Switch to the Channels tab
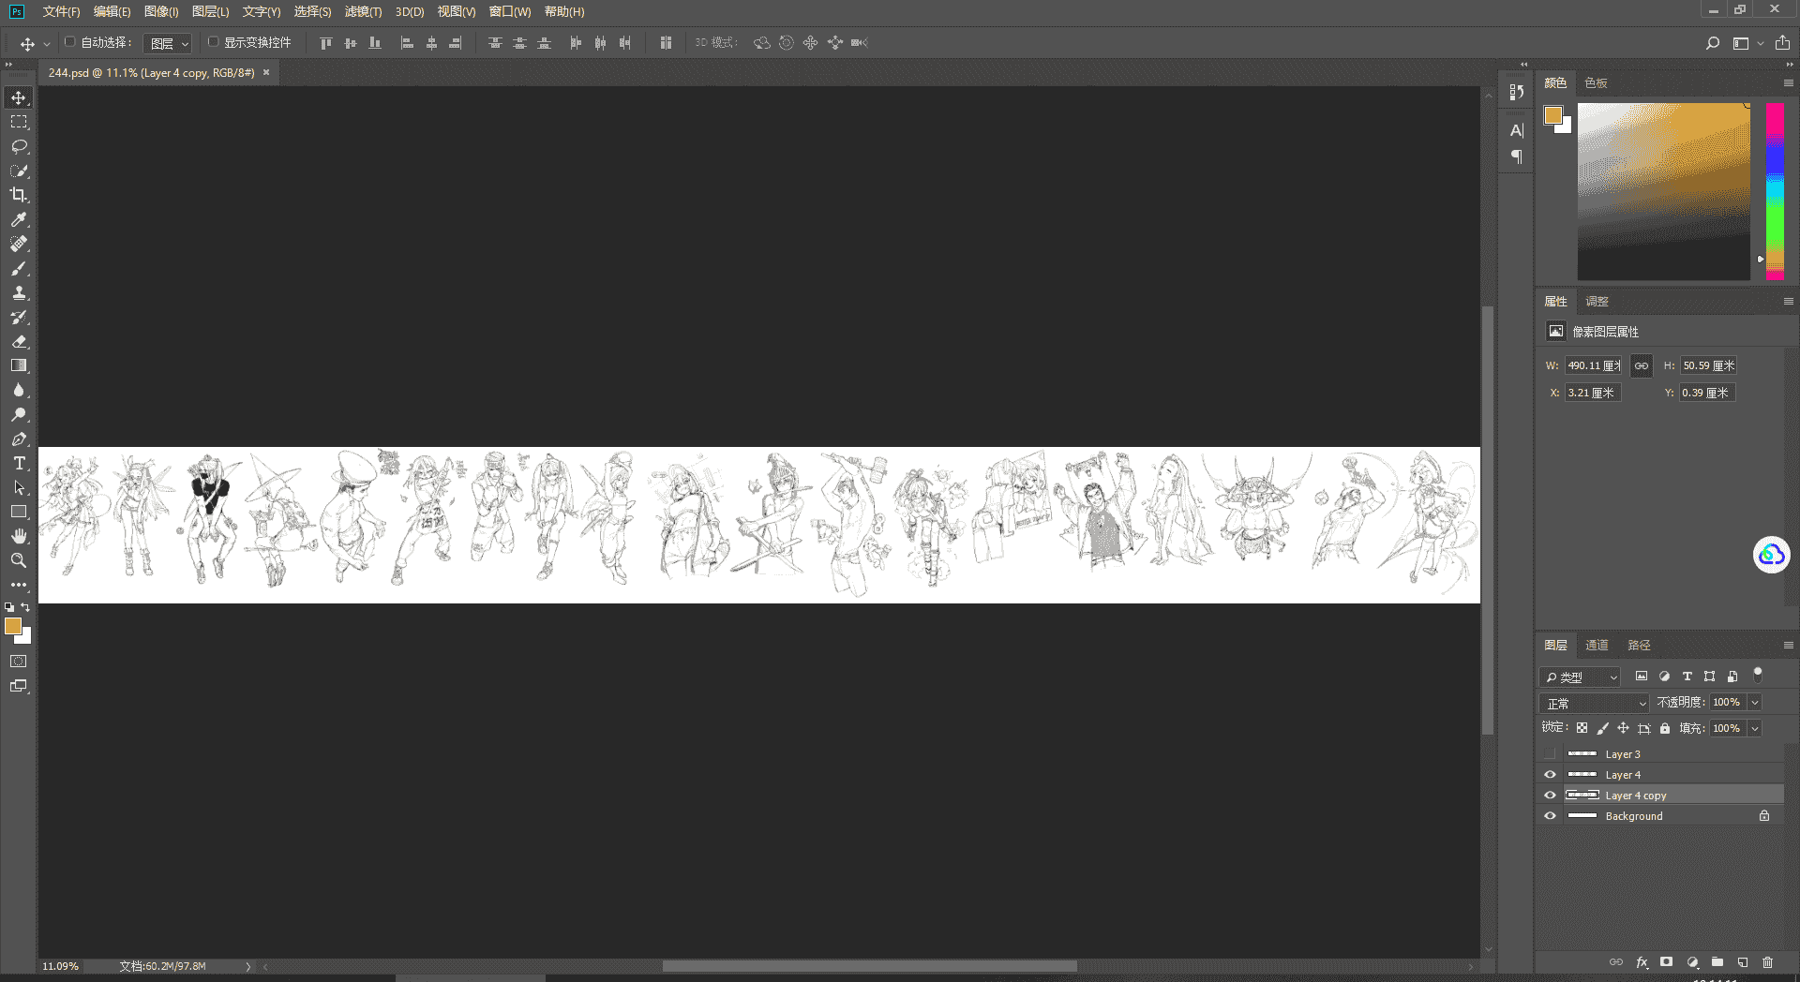The width and height of the screenshot is (1800, 982). click(x=1597, y=646)
